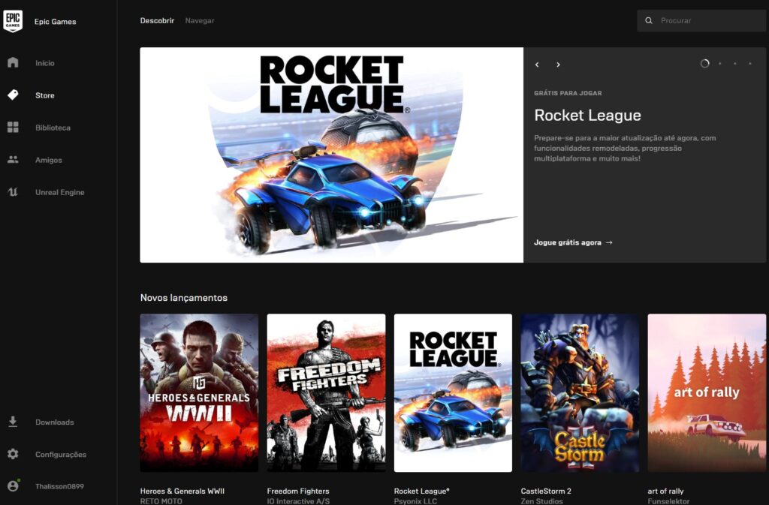The height and width of the screenshot is (505, 769).
Task: Jump to the second carousel dot
Action: coord(720,63)
